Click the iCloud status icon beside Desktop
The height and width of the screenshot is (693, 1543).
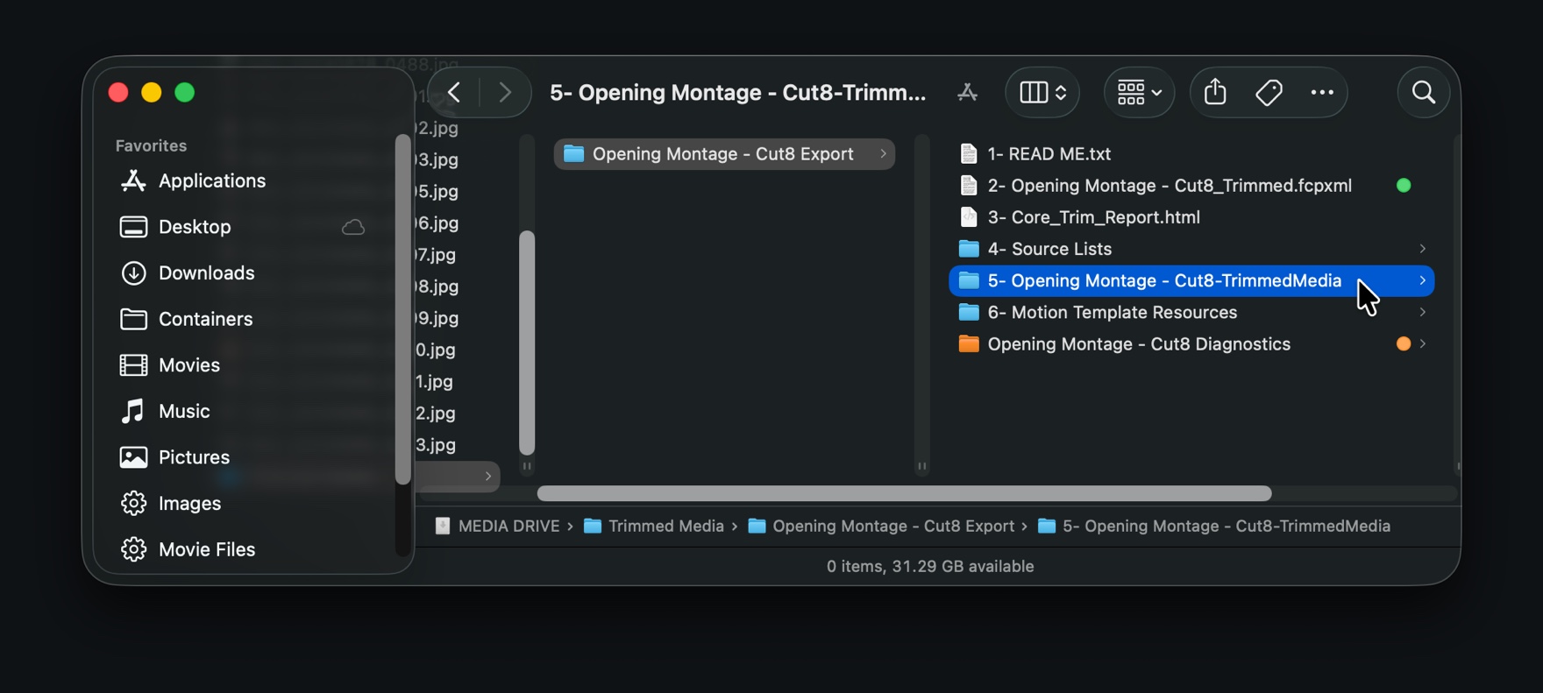[353, 228]
